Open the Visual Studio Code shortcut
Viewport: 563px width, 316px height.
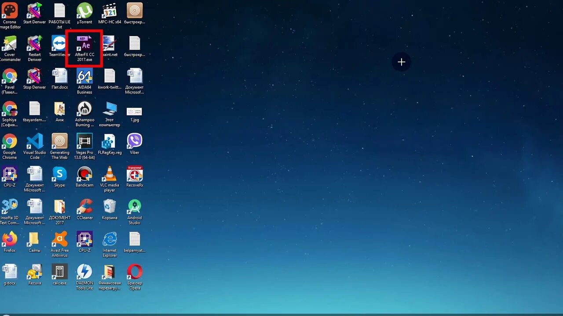click(x=34, y=147)
